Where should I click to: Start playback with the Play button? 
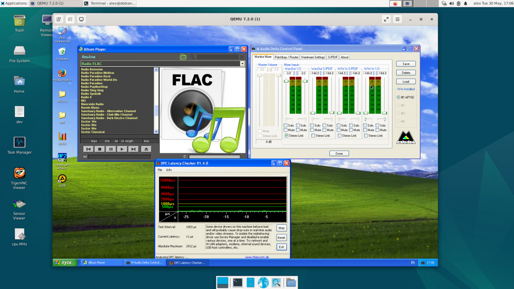pyautogui.click(x=122, y=149)
